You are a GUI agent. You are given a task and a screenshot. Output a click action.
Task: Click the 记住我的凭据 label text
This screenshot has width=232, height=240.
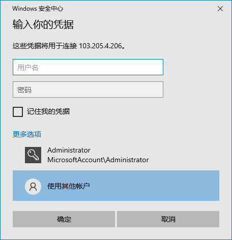[48, 111]
